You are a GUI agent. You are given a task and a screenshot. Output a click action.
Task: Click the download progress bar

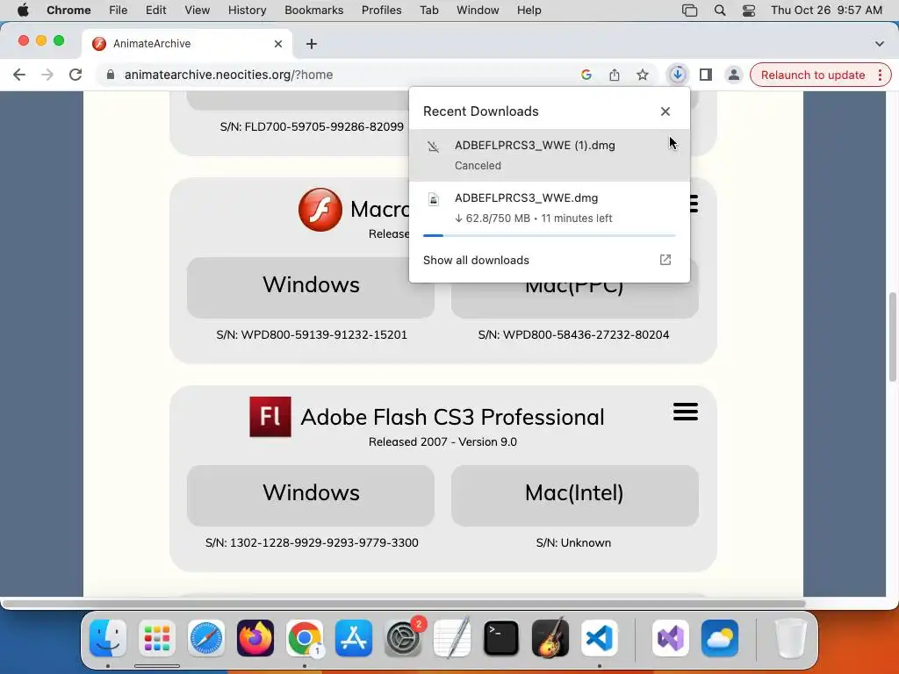[x=550, y=235]
